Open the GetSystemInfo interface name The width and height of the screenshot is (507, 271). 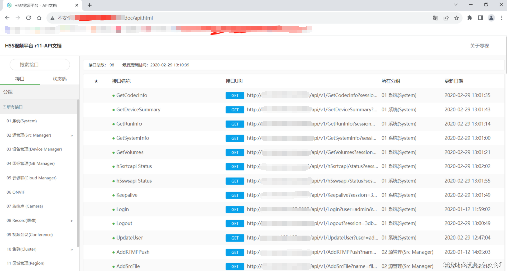pyautogui.click(x=132, y=138)
